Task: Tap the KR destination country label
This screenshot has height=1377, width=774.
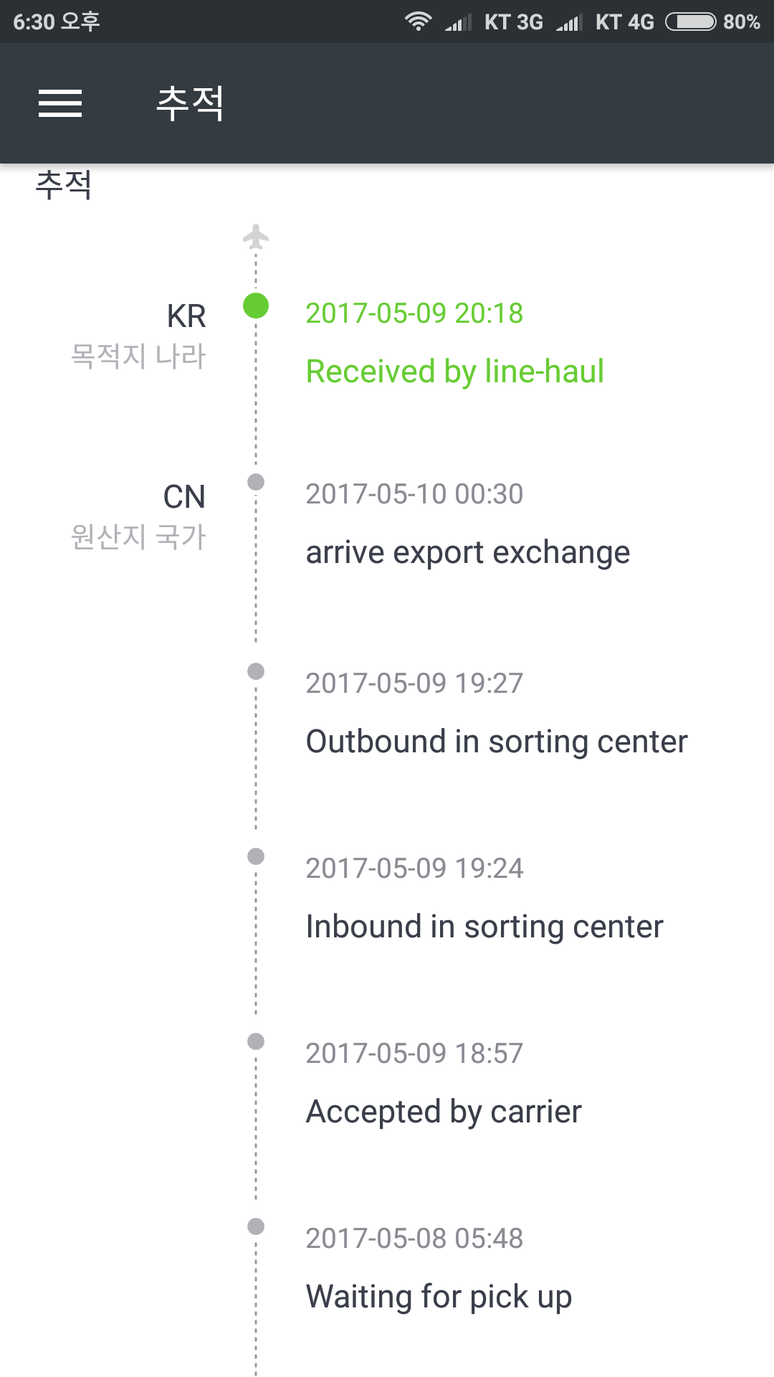Action: (186, 316)
